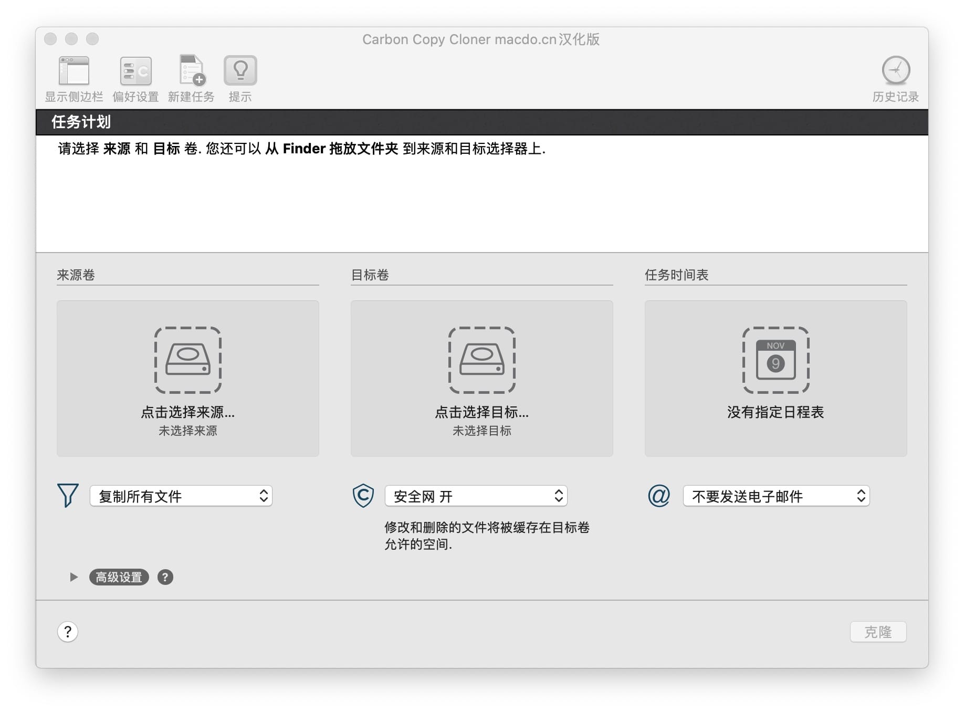Click the @ email notification icon
The height and width of the screenshot is (712, 964).
coord(659,495)
